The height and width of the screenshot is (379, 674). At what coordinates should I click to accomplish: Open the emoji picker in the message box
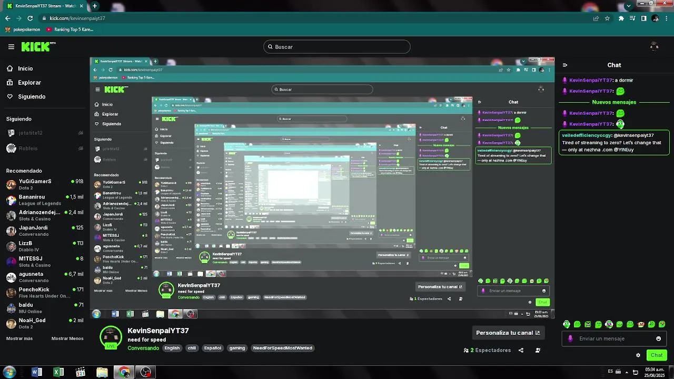tap(658, 338)
